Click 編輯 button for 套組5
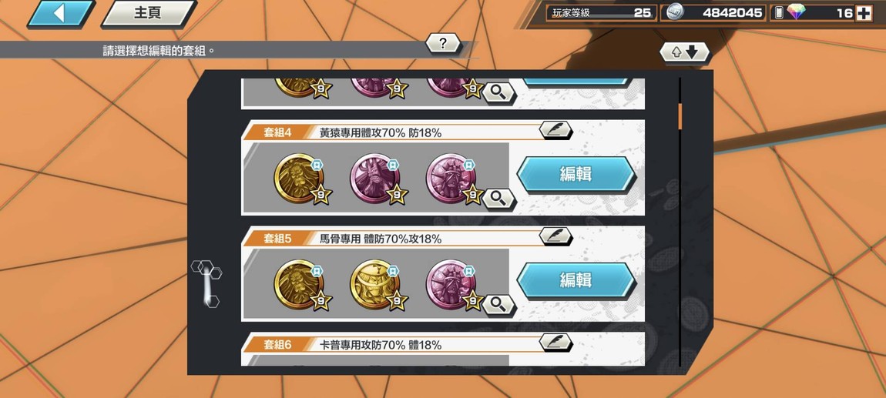The width and height of the screenshot is (886, 398). point(576,280)
